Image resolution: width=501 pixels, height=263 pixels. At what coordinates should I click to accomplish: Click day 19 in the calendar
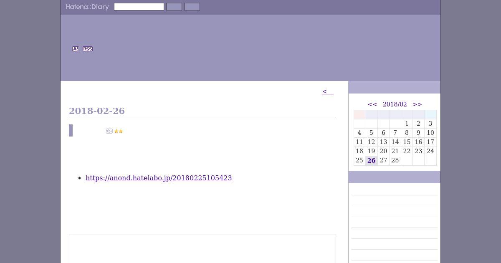[x=371, y=151]
